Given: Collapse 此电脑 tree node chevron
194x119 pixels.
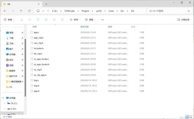Looking at the screenshot, I should [3, 98].
